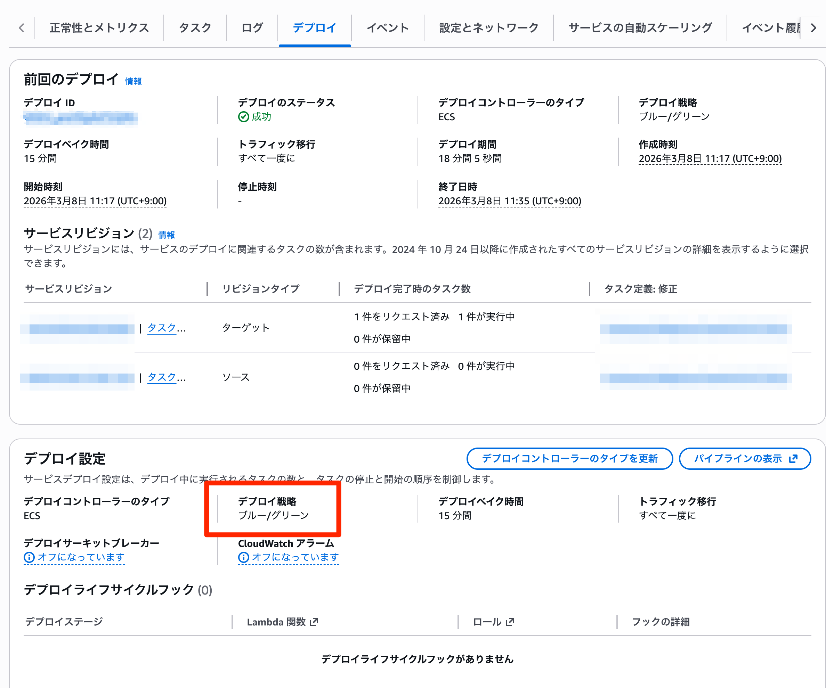Click the green success check icon beside 成功
The image size is (826, 688).
click(244, 117)
